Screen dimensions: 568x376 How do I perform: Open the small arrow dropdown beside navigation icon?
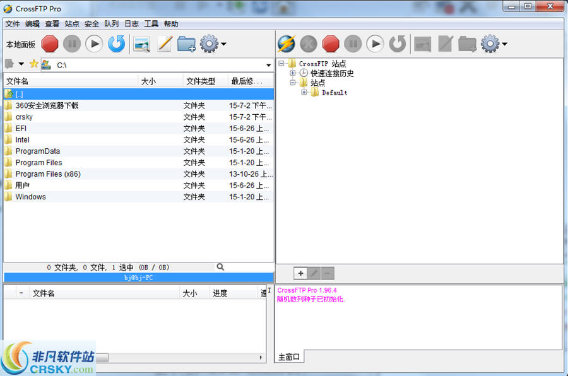[21, 64]
